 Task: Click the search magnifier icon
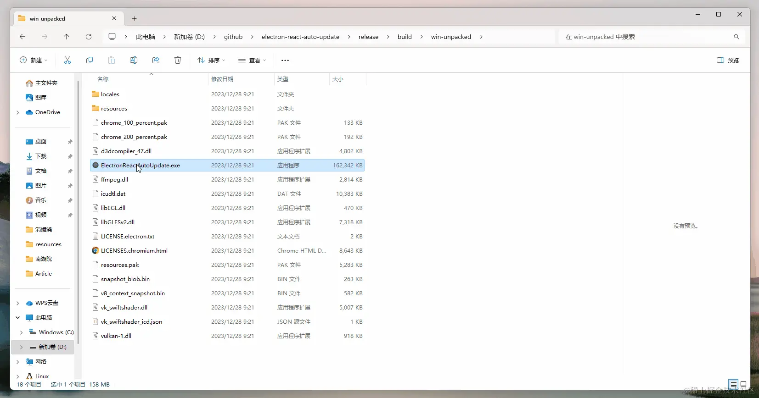737,37
